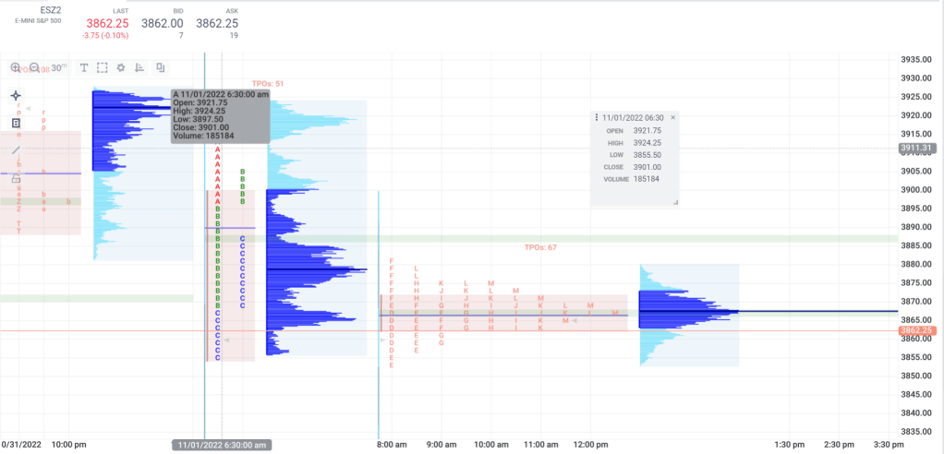Activate the crosshair cursor tool
Image resolution: width=944 pixels, height=454 pixels.
(x=16, y=95)
